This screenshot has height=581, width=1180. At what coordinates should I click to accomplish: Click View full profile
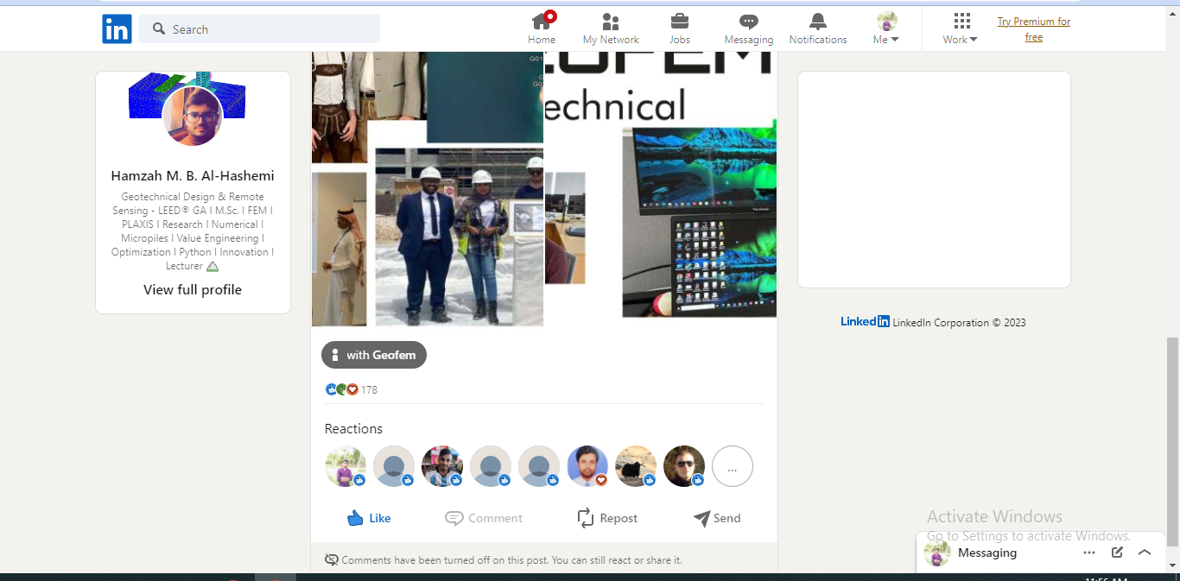(x=193, y=289)
